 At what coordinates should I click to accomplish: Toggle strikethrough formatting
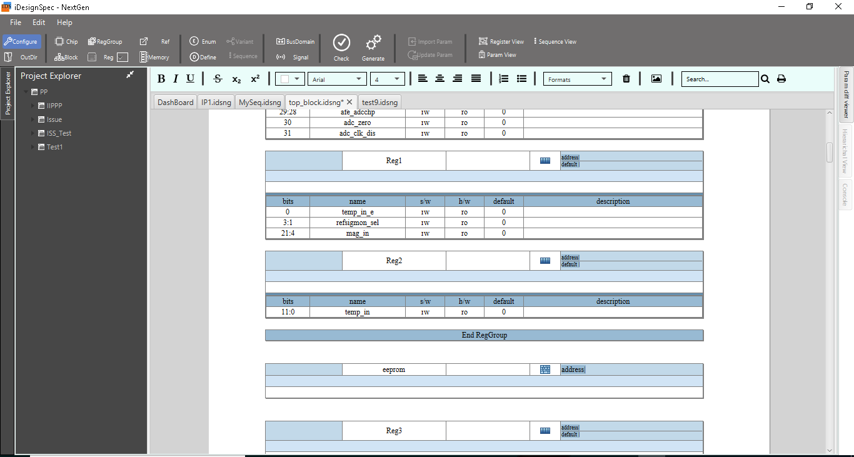pyautogui.click(x=218, y=79)
